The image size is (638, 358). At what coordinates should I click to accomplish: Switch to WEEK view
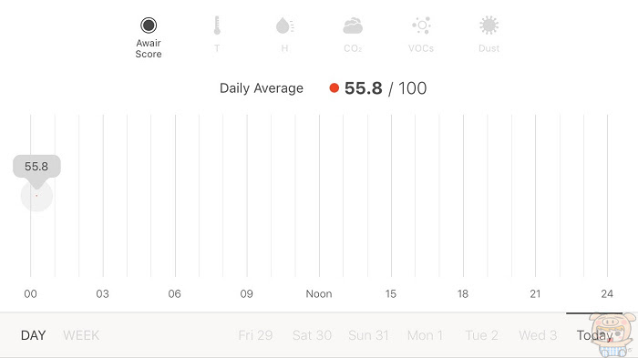point(81,335)
